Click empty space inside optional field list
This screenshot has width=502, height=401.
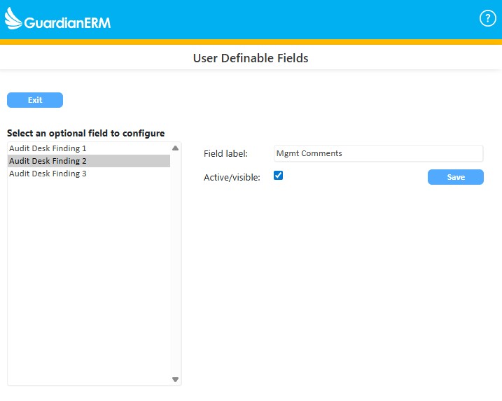coord(88,280)
